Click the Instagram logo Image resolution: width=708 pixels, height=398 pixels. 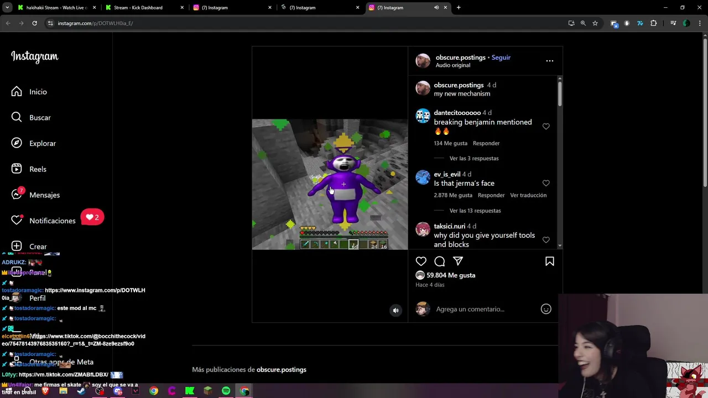coord(34,57)
